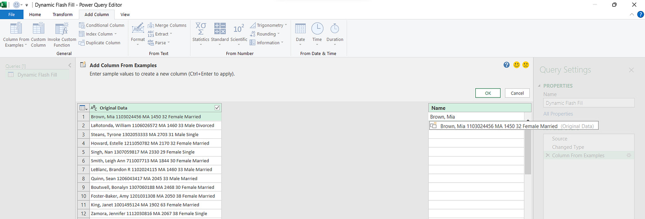Add a Conditional Column
Viewport: 645px width, 219px height.
[101, 25]
